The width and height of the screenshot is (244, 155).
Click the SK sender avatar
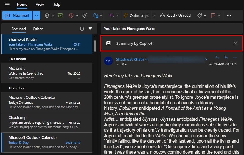click(108, 61)
